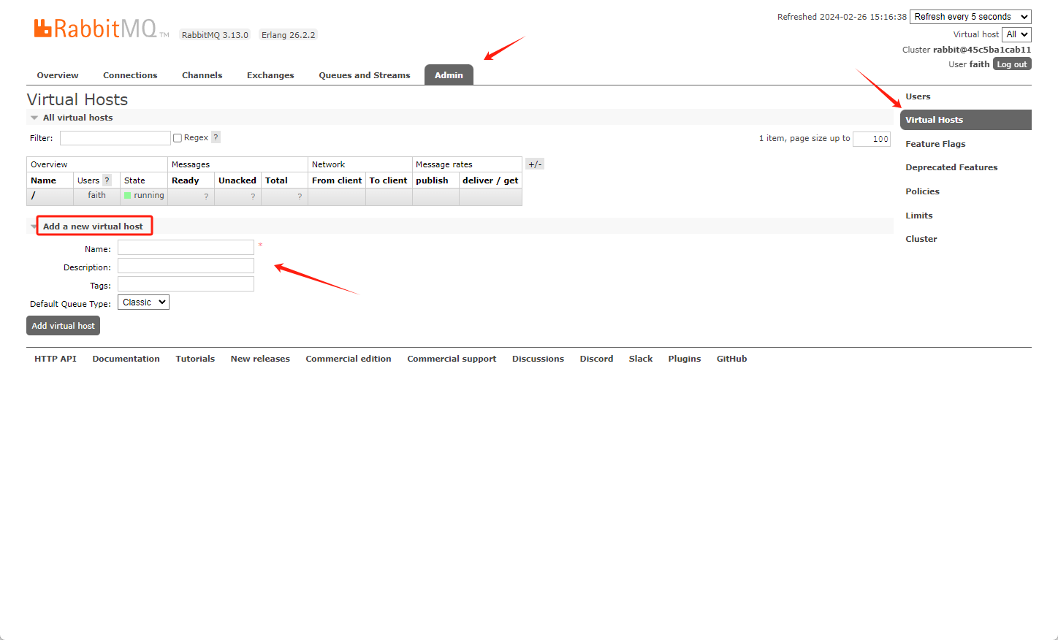Viewport: 1058px width, 640px height.
Task: Click the virtual host Name input field
Action: (186, 248)
